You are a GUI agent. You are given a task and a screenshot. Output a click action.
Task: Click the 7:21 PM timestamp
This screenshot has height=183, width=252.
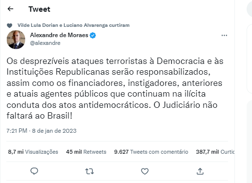pyautogui.click(x=17, y=131)
